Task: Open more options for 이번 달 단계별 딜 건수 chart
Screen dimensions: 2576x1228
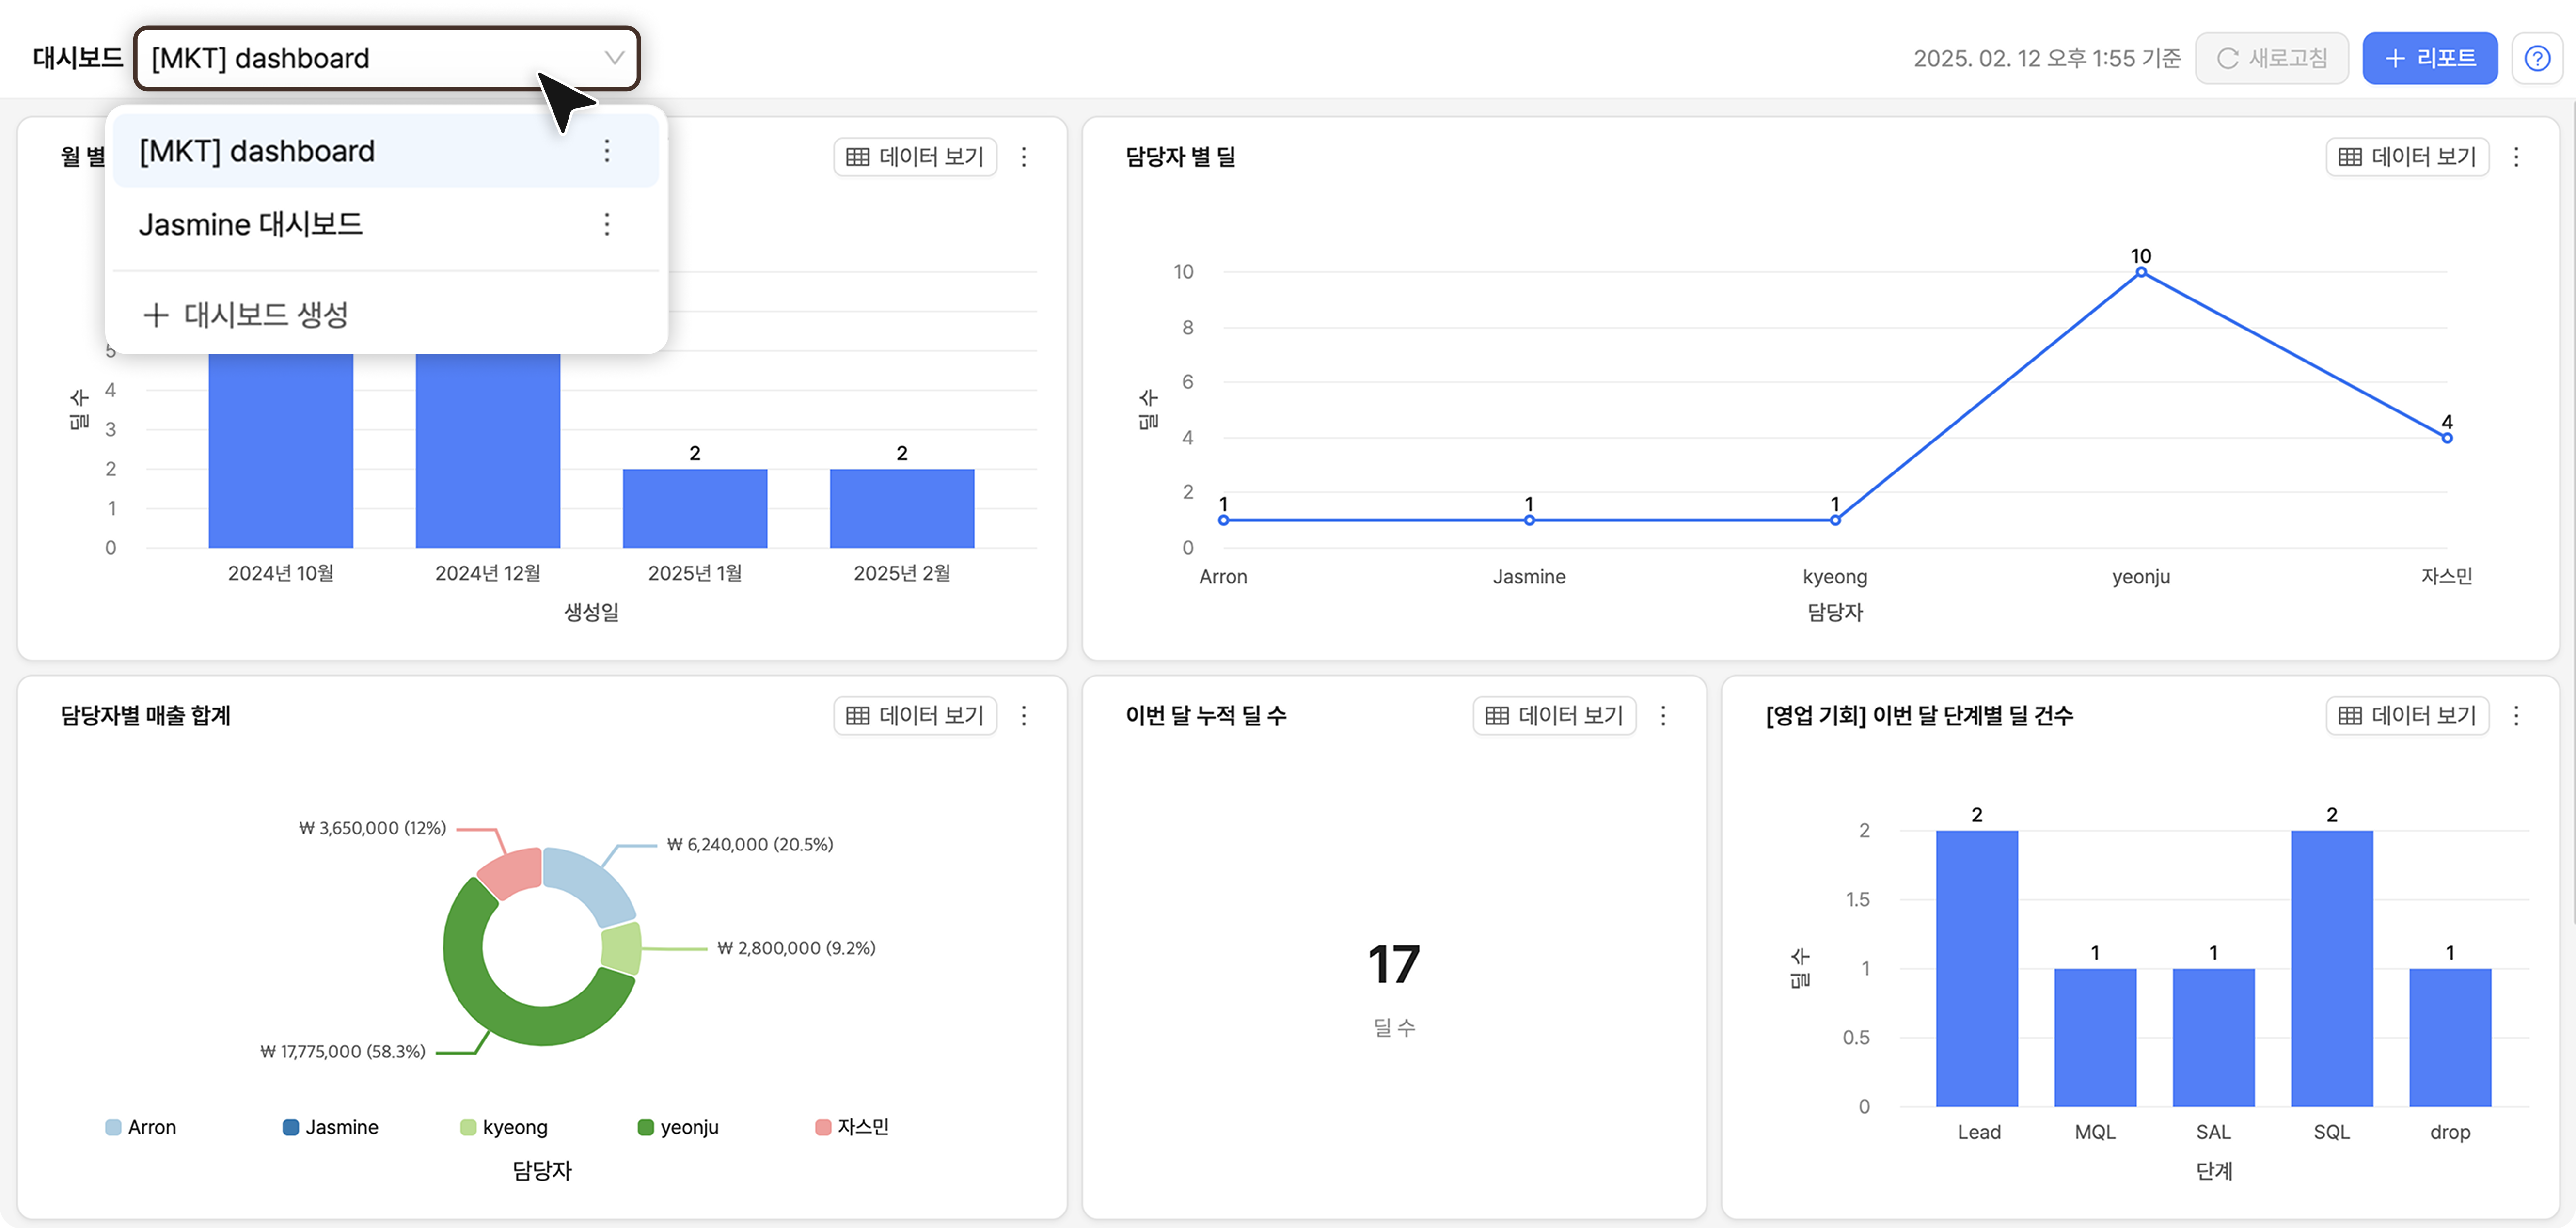Action: tap(2516, 715)
